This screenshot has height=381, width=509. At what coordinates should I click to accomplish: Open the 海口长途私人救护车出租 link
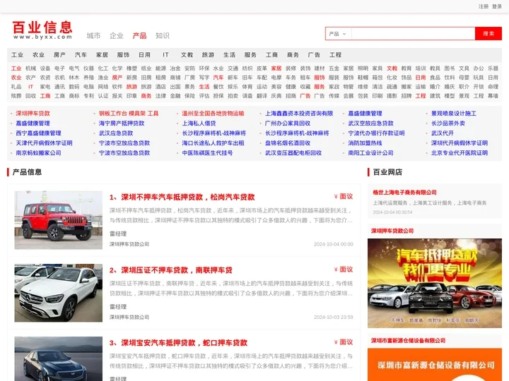tap(213, 143)
